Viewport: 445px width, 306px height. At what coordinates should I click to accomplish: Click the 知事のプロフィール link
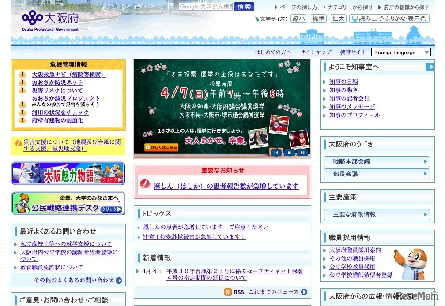coord(354,115)
